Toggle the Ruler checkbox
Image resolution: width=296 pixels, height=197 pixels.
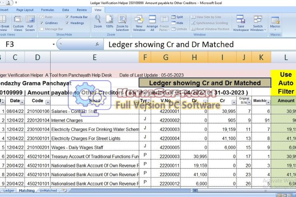(42, 17)
